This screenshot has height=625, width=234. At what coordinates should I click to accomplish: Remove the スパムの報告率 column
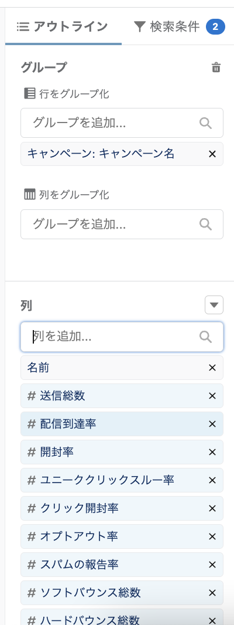tap(212, 565)
